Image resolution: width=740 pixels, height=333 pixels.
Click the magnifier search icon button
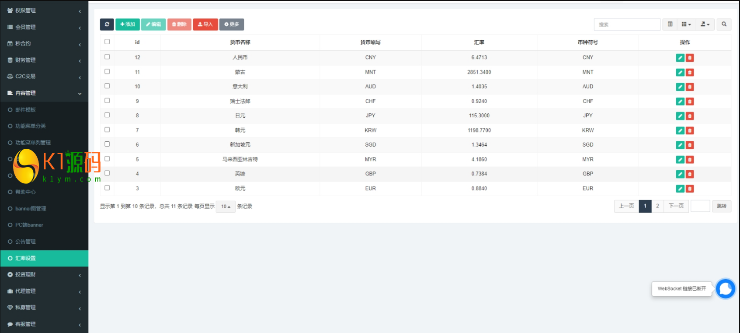point(724,25)
